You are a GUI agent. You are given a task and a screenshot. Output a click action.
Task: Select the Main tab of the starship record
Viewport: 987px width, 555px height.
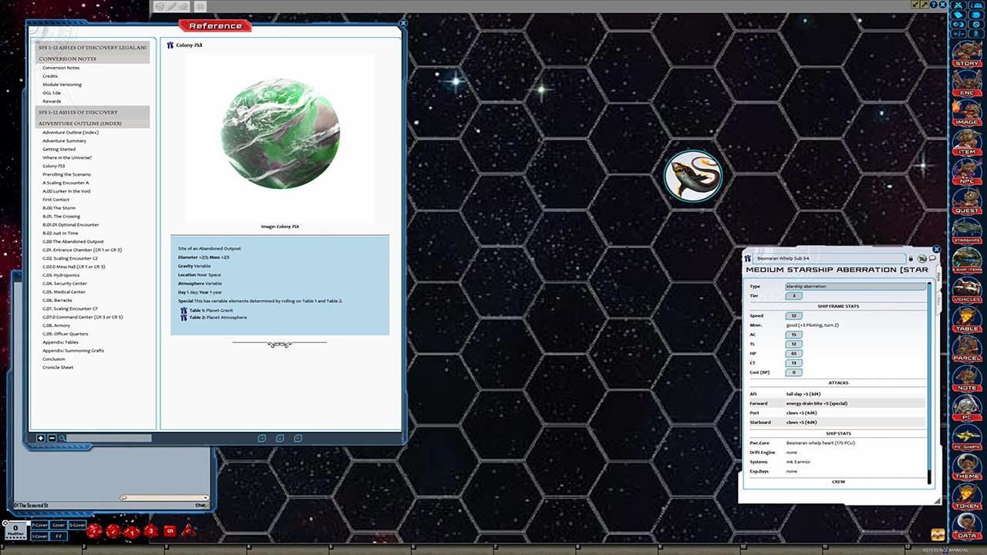click(x=939, y=276)
